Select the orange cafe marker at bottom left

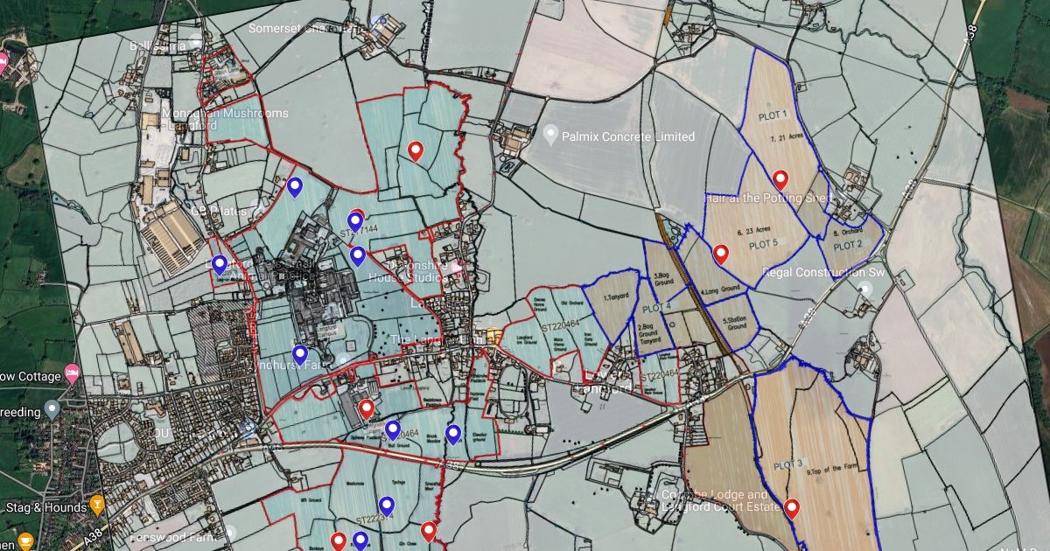(24, 542)
